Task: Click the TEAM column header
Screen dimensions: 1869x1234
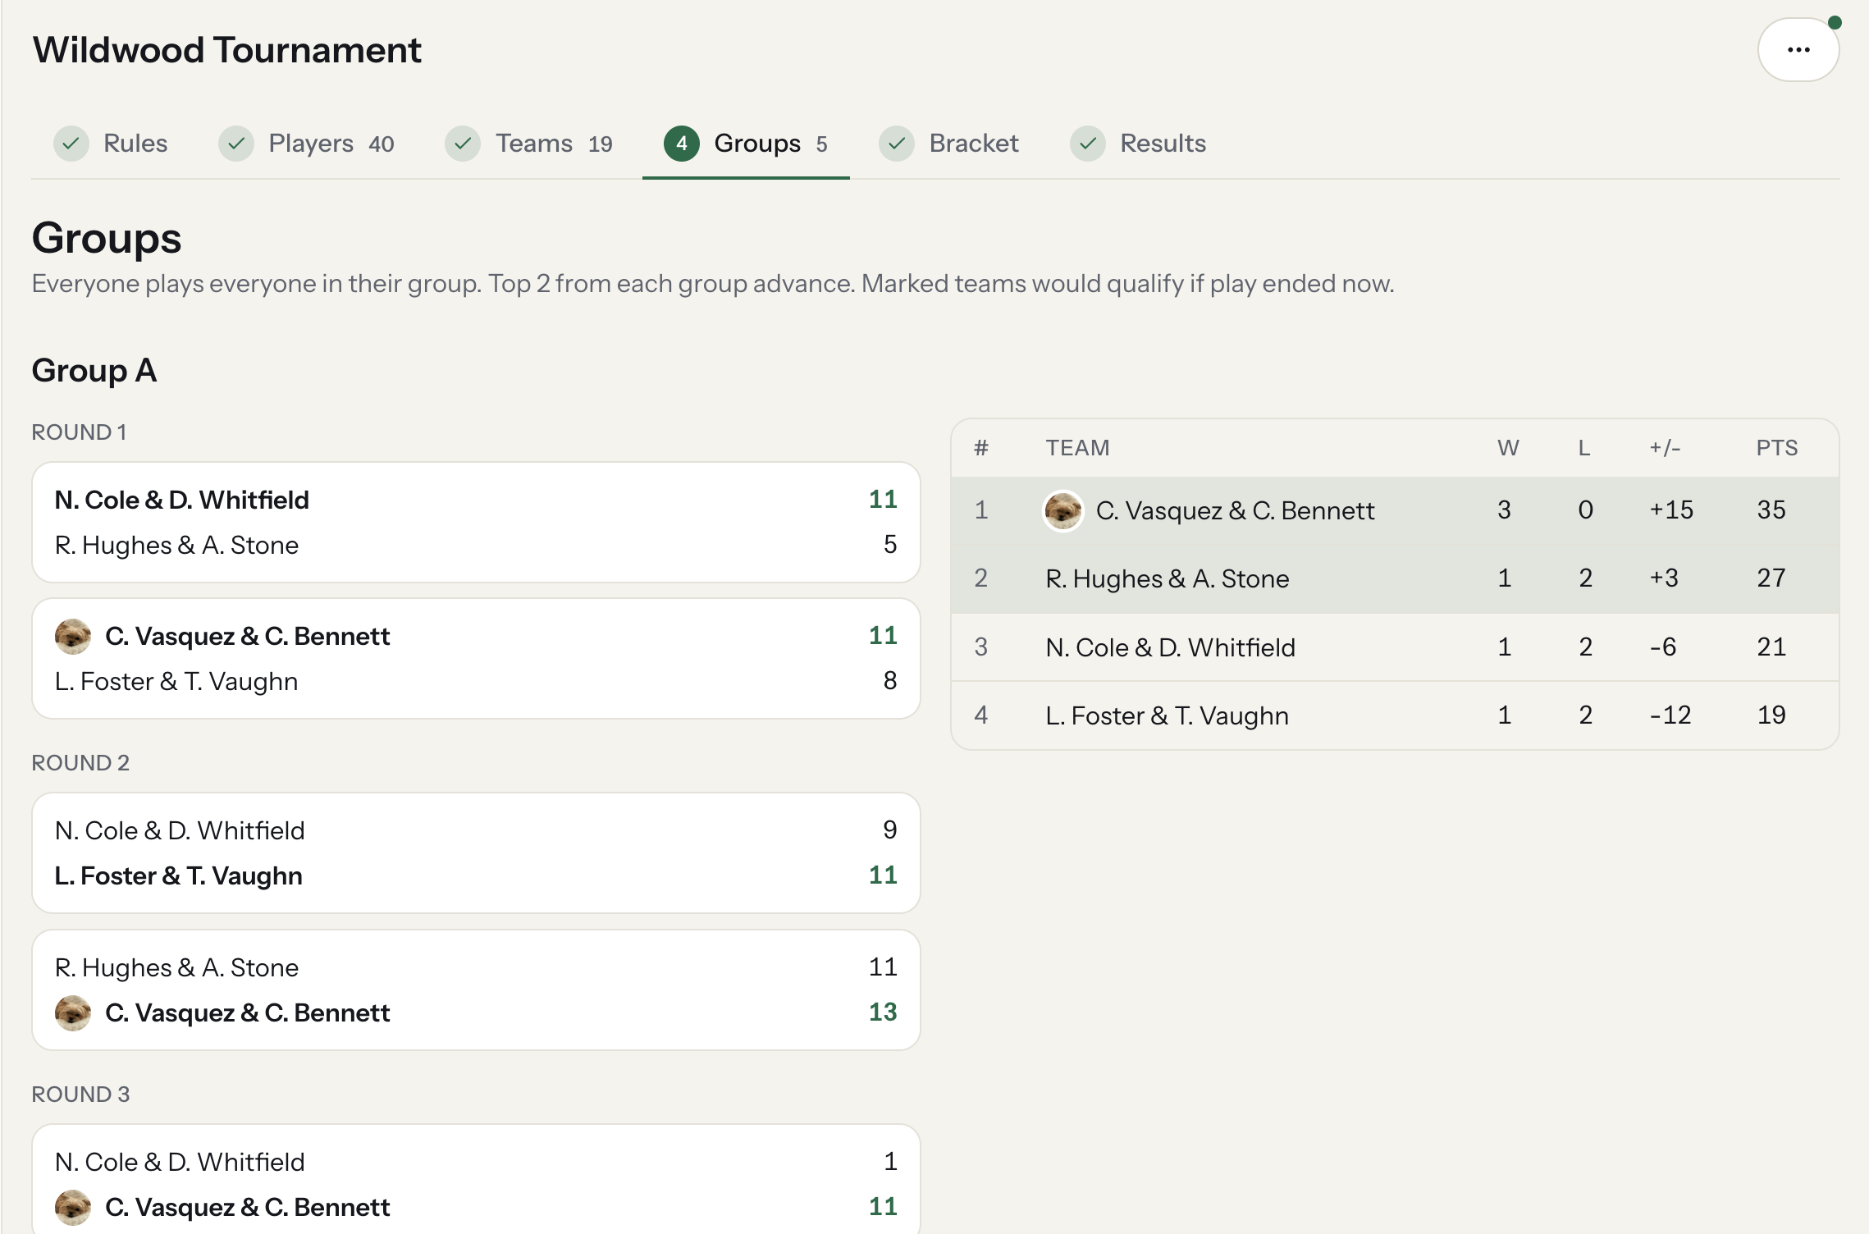Action: [x=1077, y=448]
